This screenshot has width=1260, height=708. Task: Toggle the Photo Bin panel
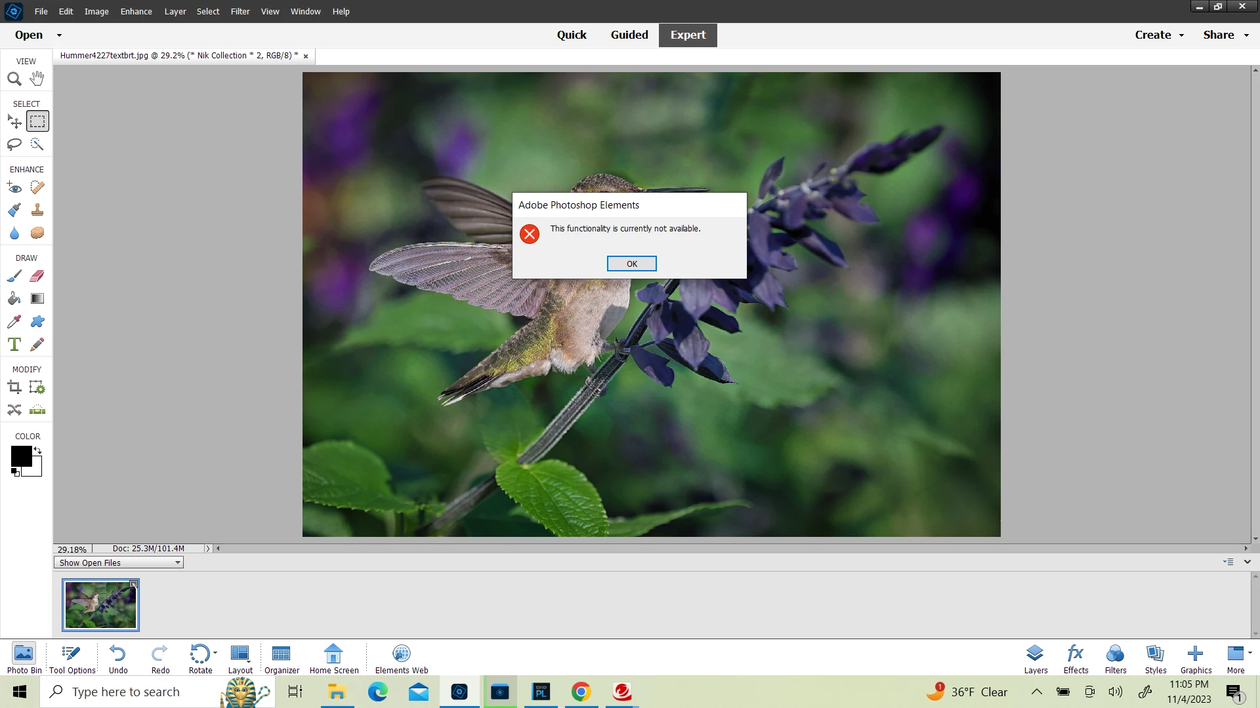(x=24, y=658)
